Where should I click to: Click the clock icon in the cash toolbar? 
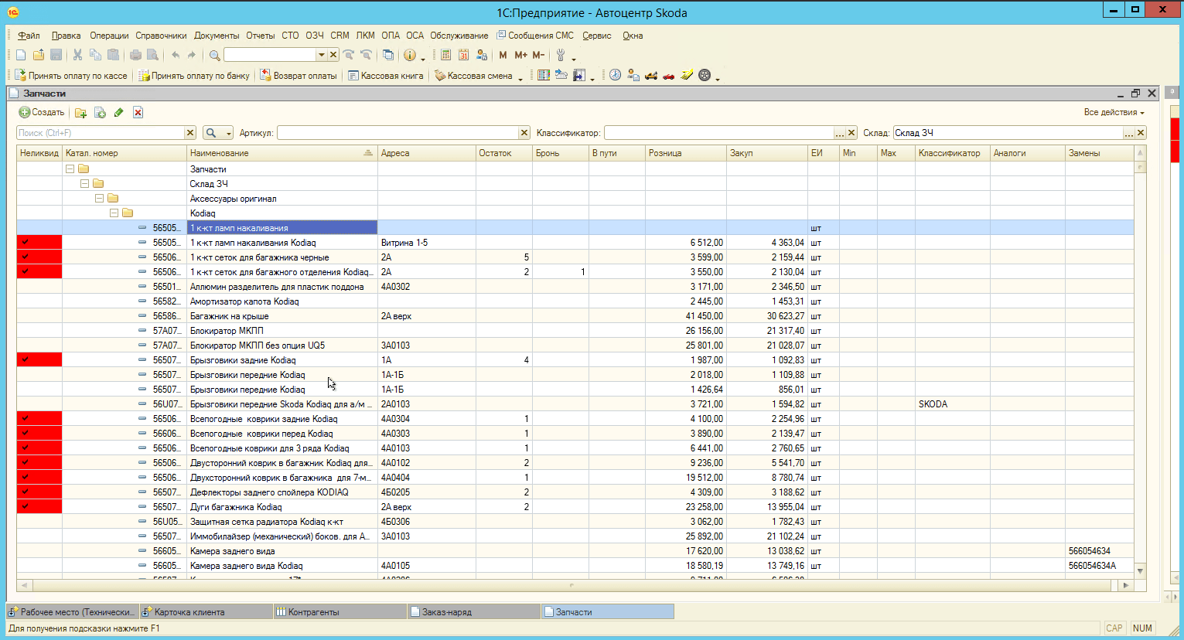pyautogui.click(x=615, y=76)
